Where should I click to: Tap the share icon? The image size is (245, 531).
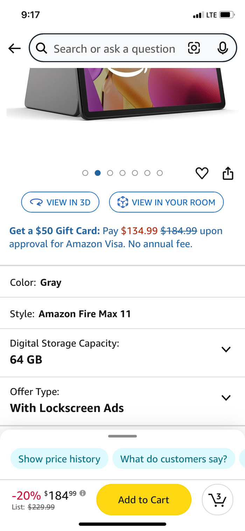[x=228, y=173]
